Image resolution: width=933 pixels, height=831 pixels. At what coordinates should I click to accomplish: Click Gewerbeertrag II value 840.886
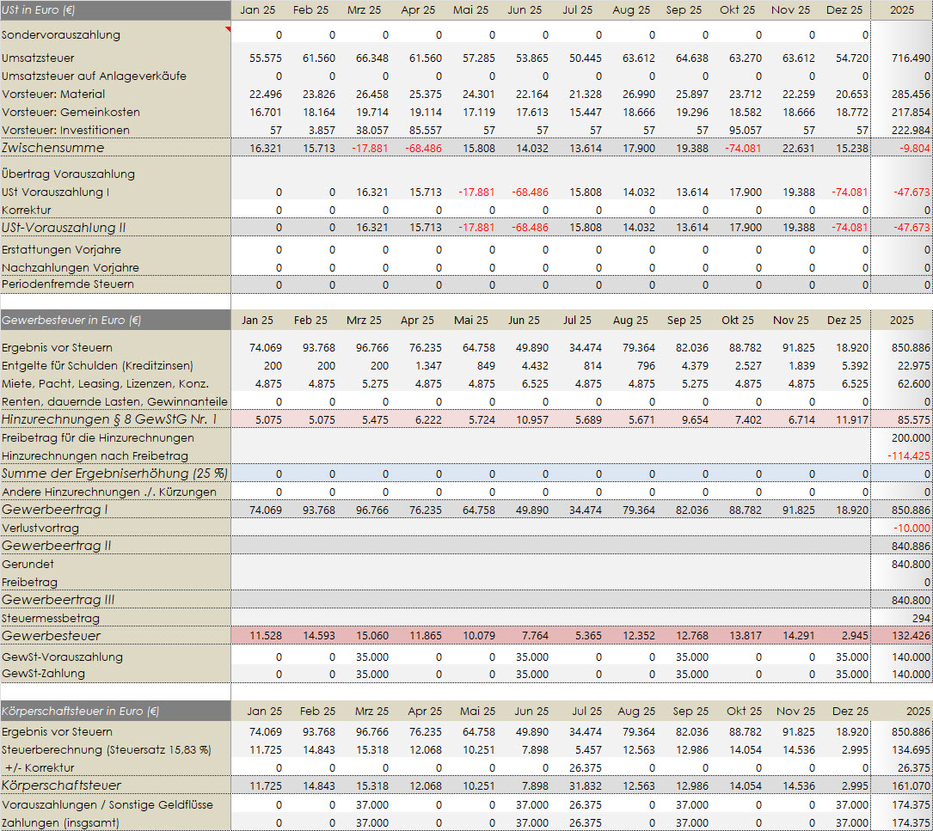[x=911, y=546]
